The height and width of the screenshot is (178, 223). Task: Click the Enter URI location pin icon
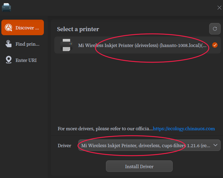coord(8,60)
